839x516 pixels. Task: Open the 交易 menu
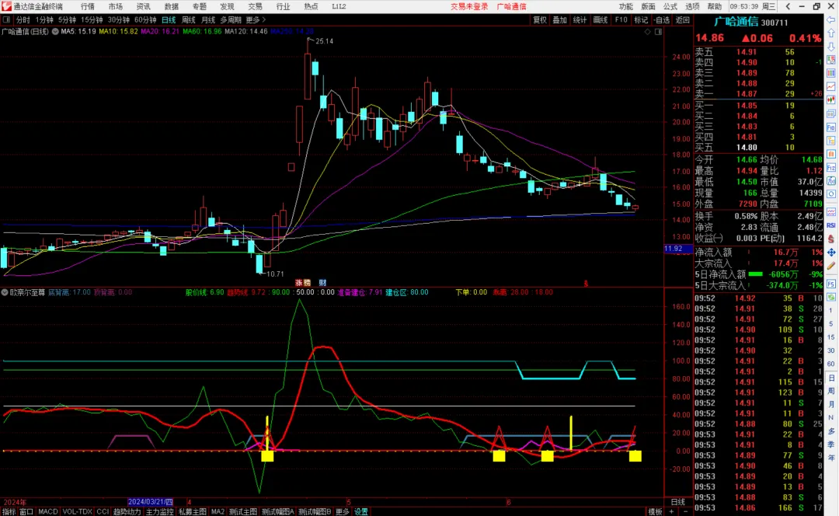[x=256, y=6]
